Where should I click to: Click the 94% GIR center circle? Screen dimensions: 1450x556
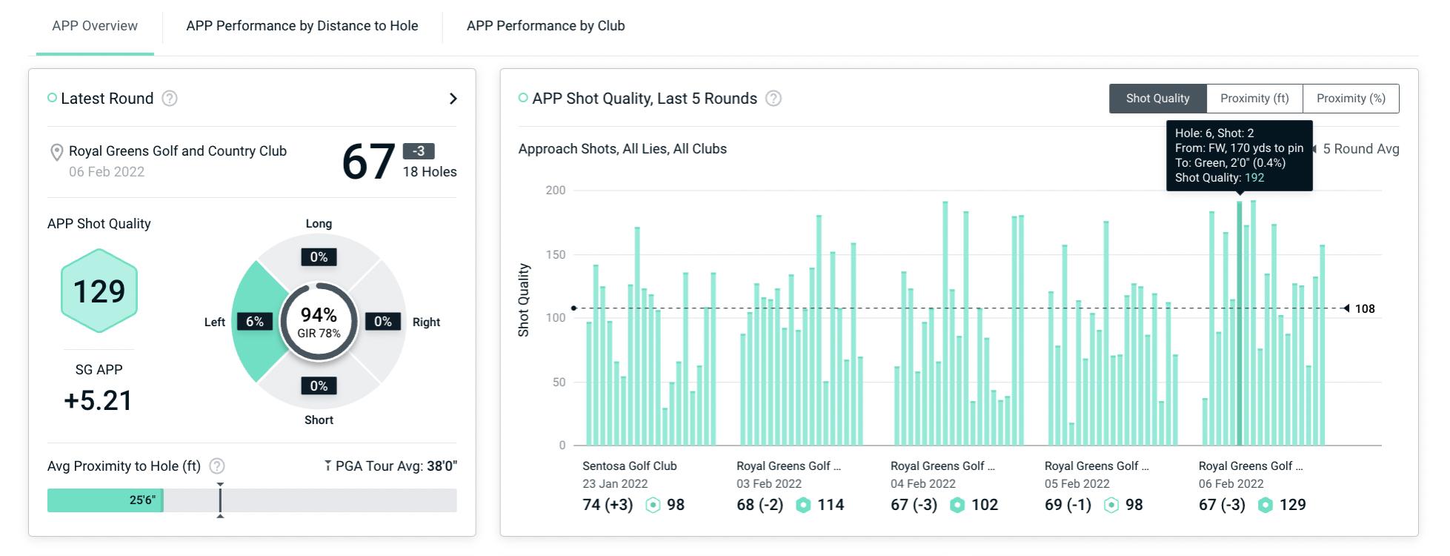319,322
